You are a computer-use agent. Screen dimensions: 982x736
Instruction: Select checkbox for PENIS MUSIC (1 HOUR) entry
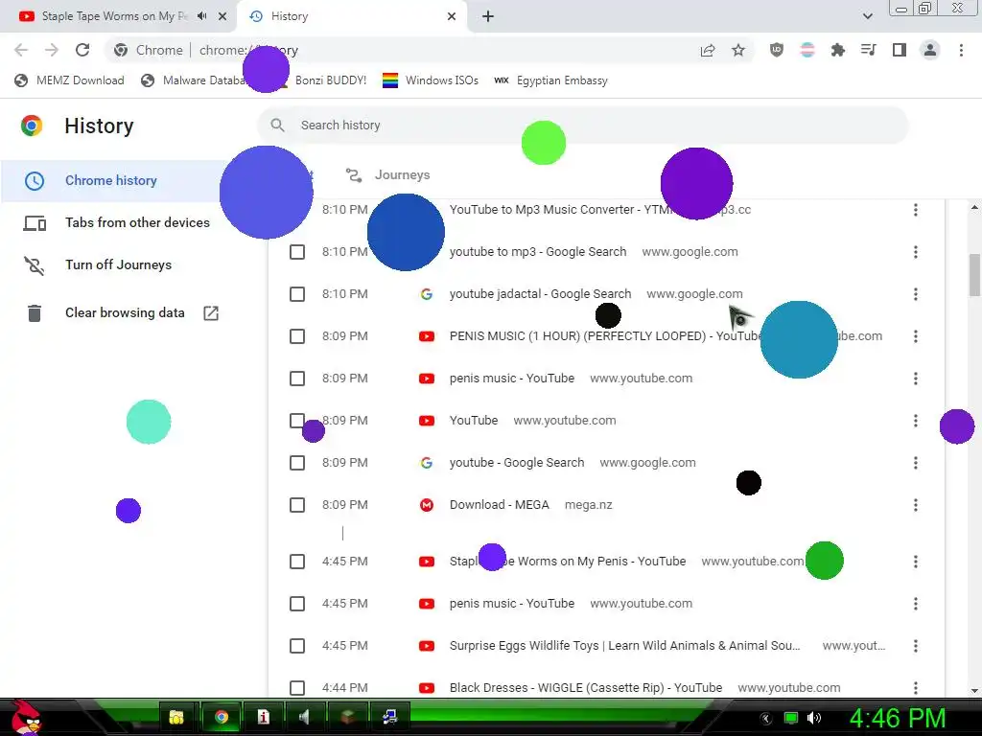click(297, 336)
